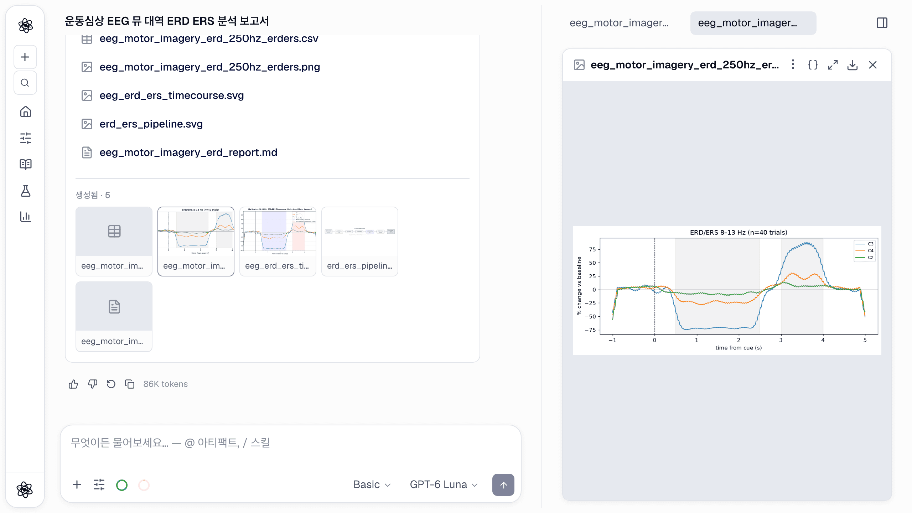
Task: Open eeg_motor_imagery_erd_250hz_erders.png file link
Action: point(209,67)
